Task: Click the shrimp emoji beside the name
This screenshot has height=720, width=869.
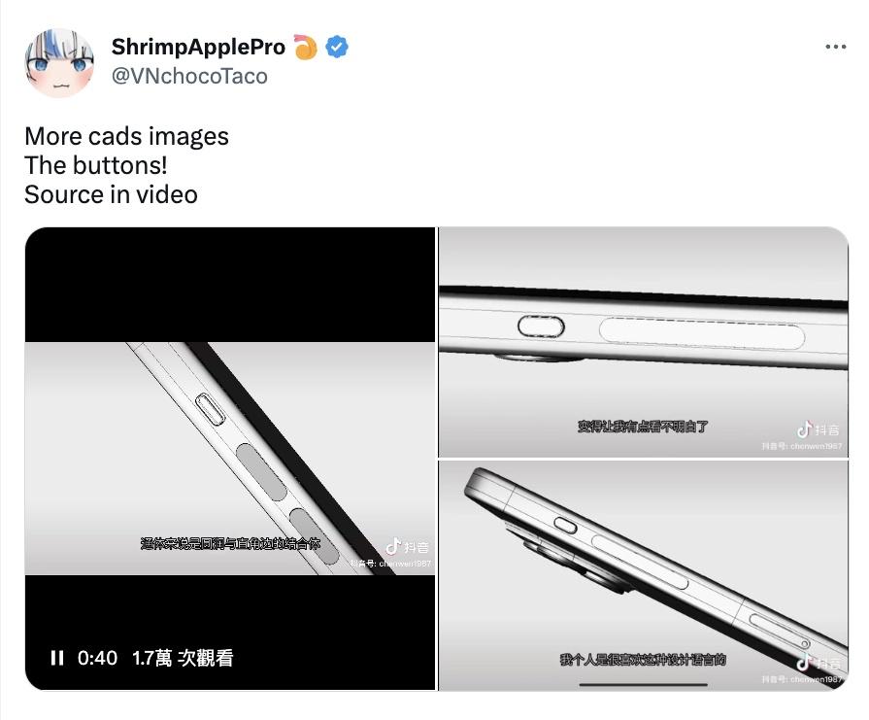Action: pyautogui.click(x=306, y=47)
